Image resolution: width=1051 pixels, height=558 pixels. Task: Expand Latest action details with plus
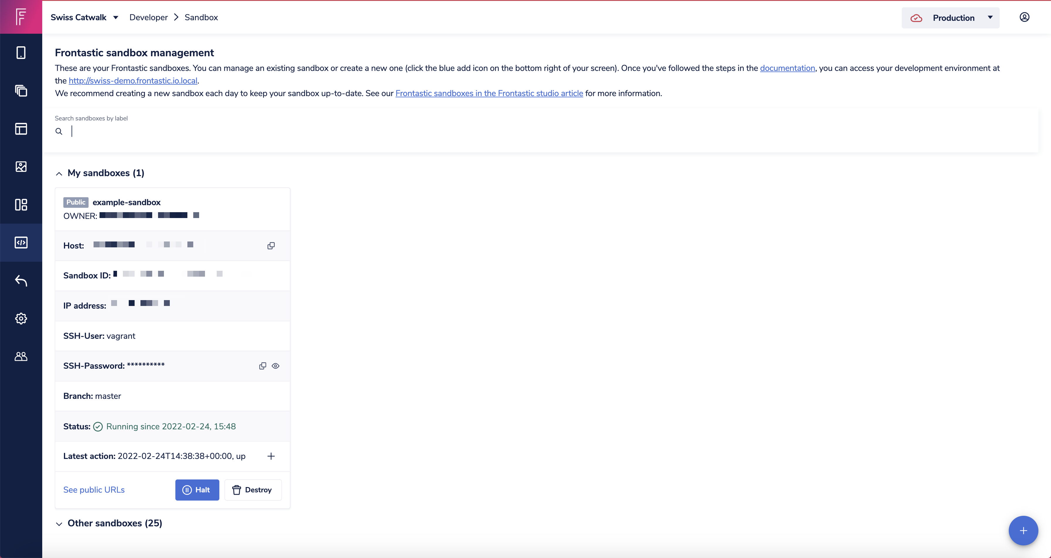click(x=271, y=456)
